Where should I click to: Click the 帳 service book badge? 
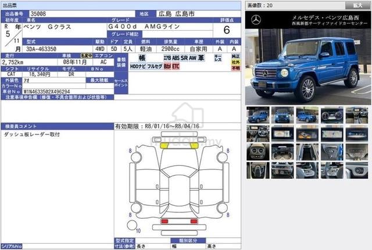(x=142, y=58)
